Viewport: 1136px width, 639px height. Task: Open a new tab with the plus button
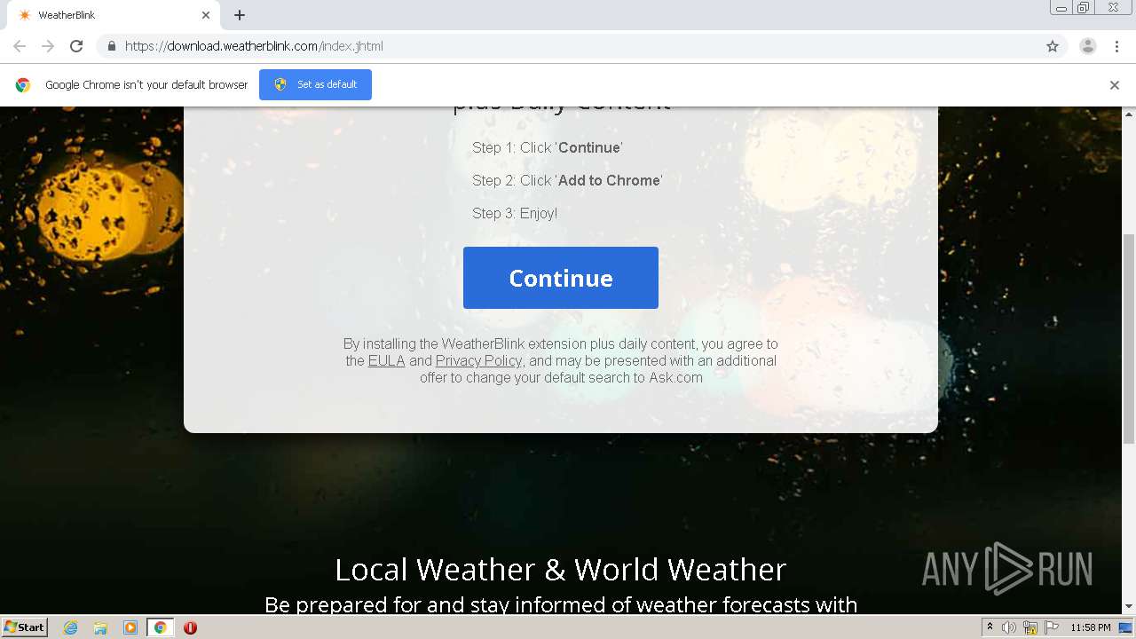click(x=240, y=15)
